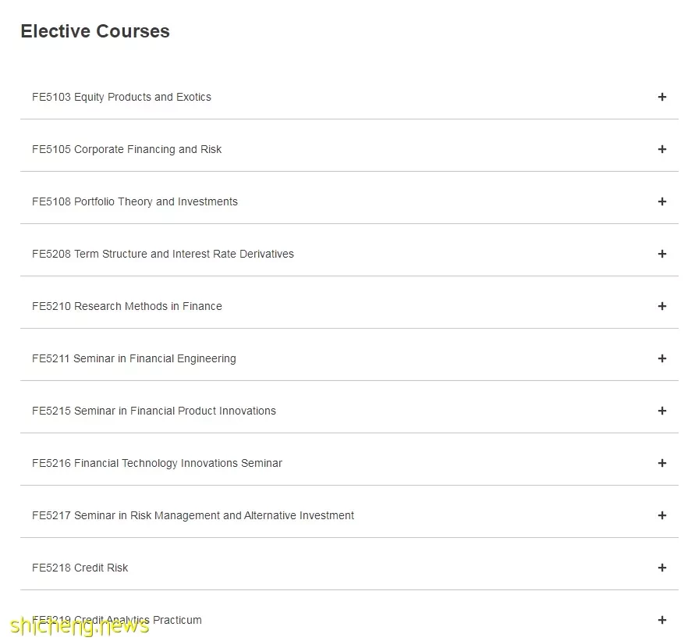695x641 pixels.
Task: Open FE5105 Corporate Financing and Risk accordion
Action: tap(349, 149)
